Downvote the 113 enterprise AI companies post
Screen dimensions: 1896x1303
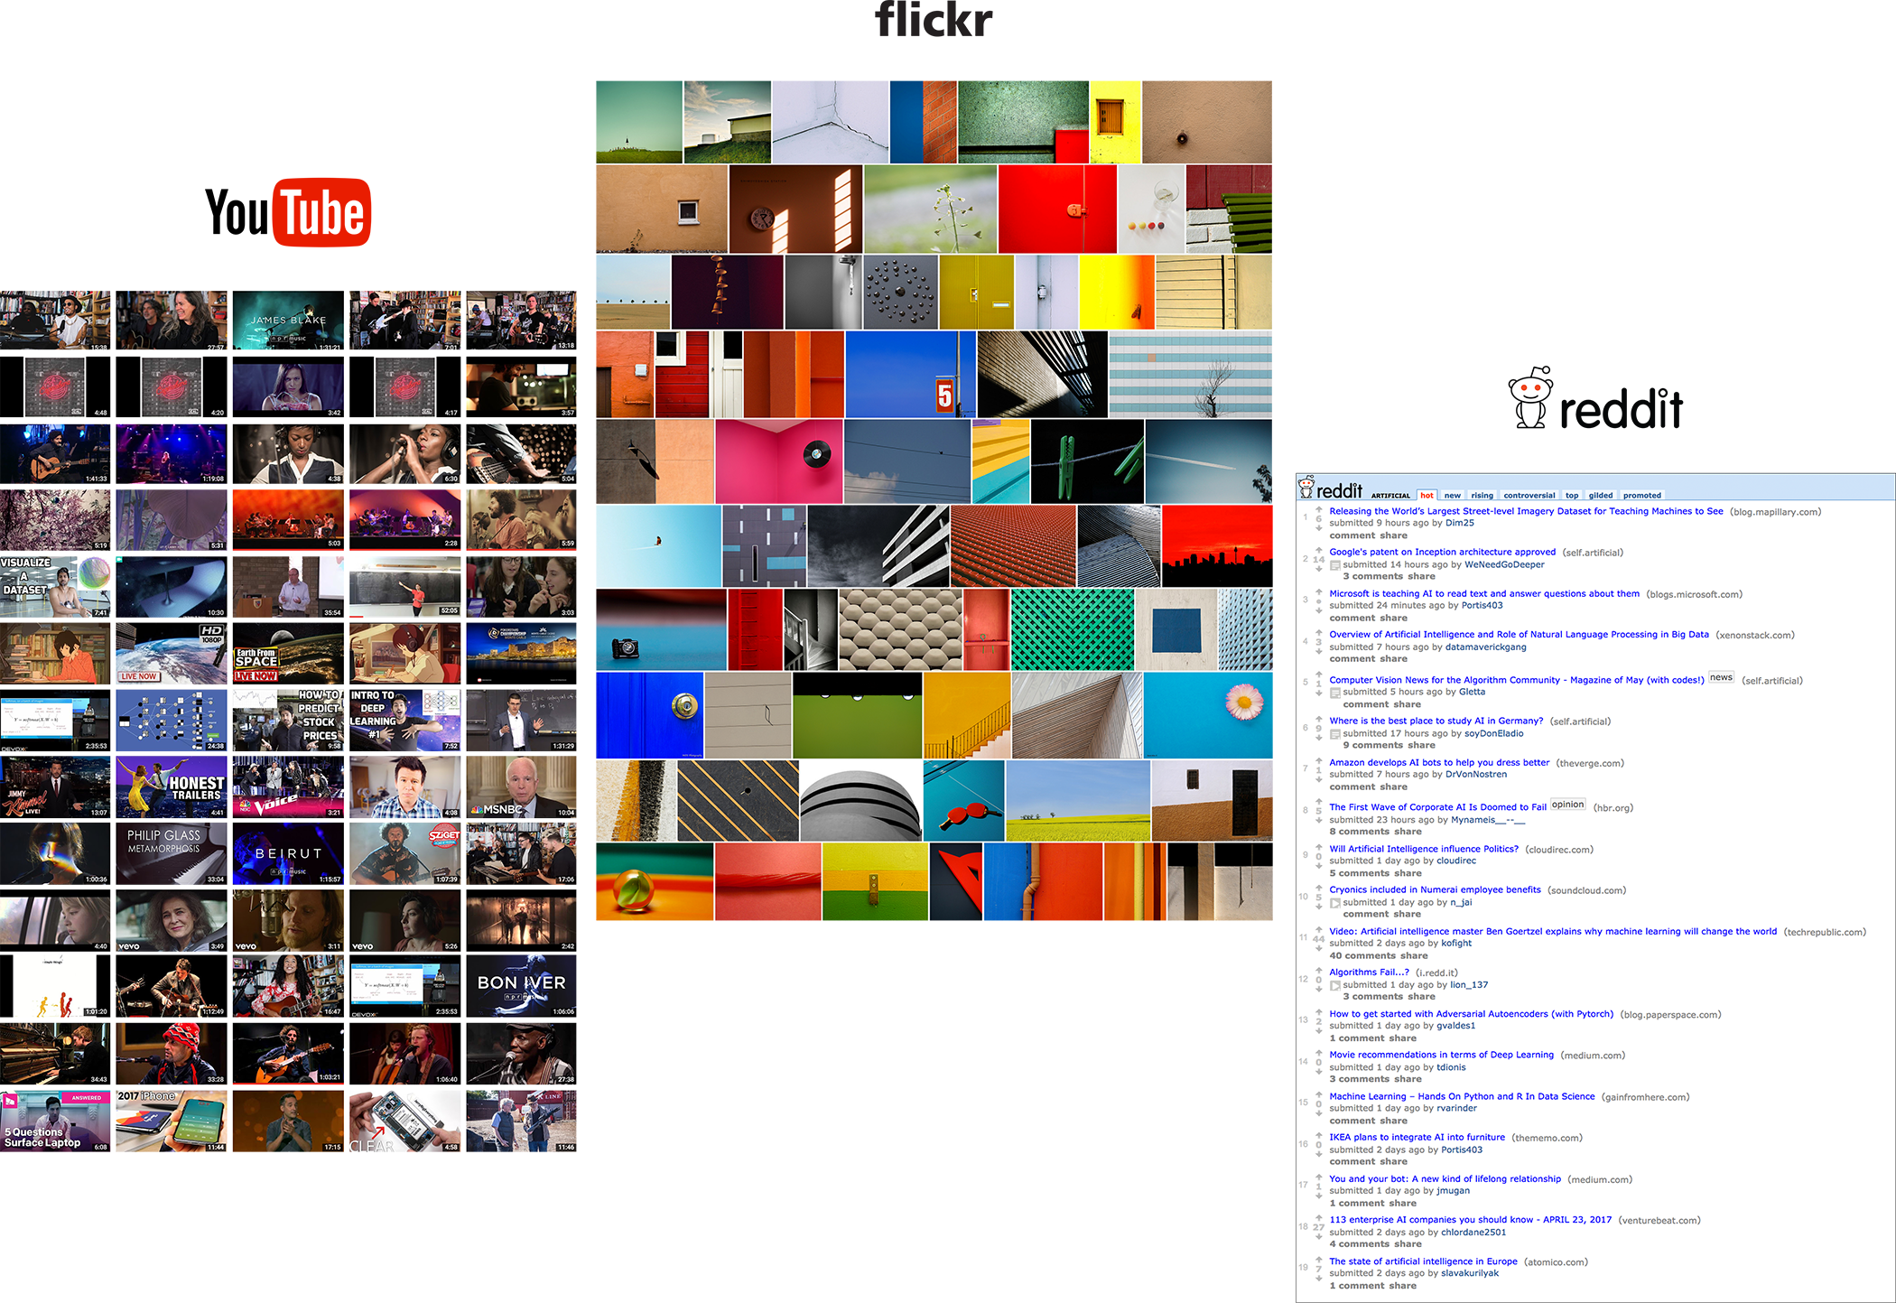[1319, 1237]
